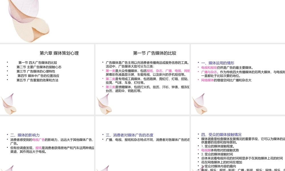This screenshot has width=285, height=171.
Task: Select the line 3. 受众对媒体内容的趋向
Action: click(219, 166)
